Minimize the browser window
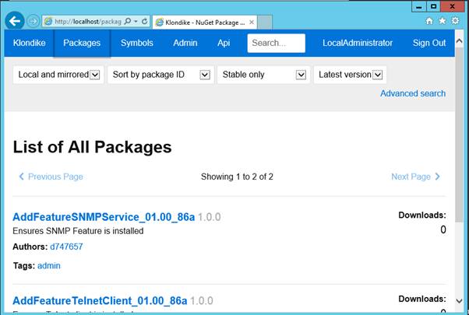This screenshot has width=469, height=315. (419, 6)
